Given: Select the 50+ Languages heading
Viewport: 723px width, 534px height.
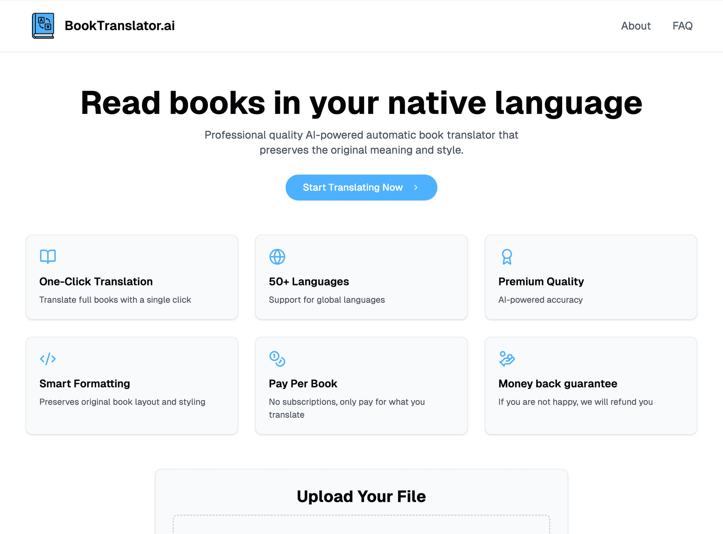Looking at the screenshot, I should [x=309, y=282].
